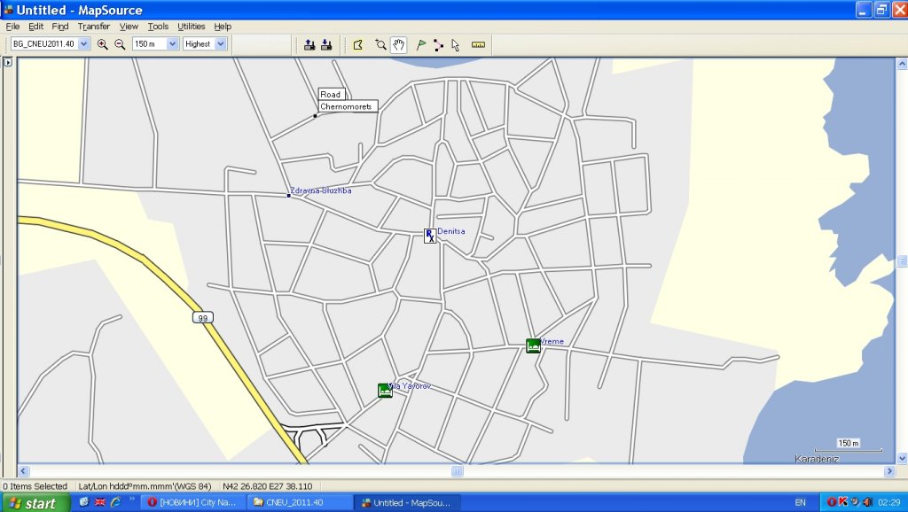Expand the Highest detail level dropdown
This screenshot has width=908, height=512.
pyautogui.click(x=221, y=43)
